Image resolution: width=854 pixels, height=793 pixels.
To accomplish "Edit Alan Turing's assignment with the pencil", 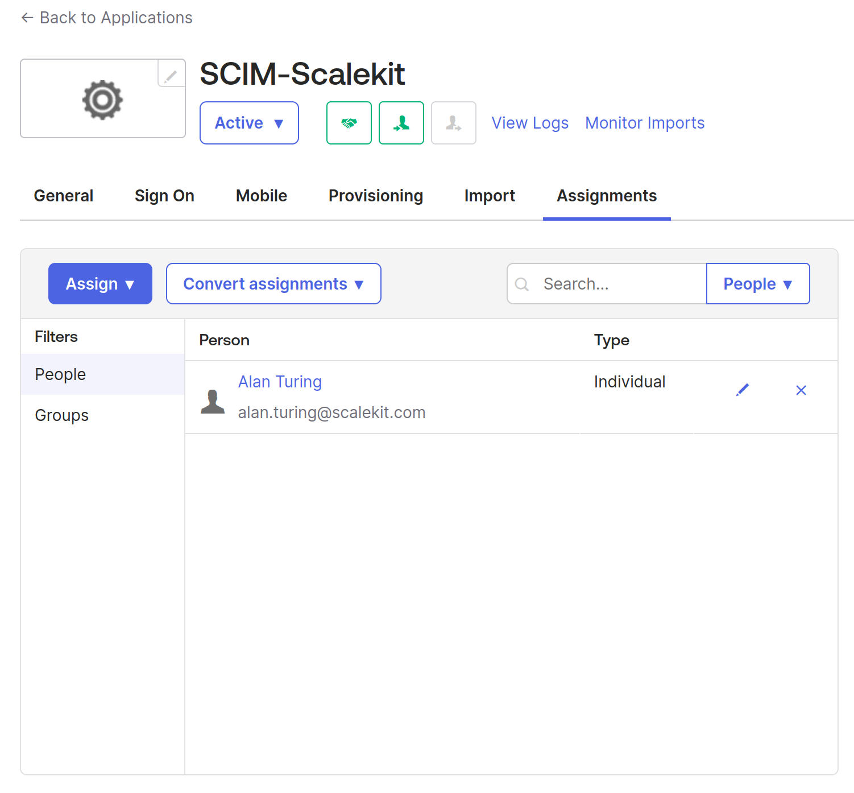I will pyautogui.click(x=743, y=390).
